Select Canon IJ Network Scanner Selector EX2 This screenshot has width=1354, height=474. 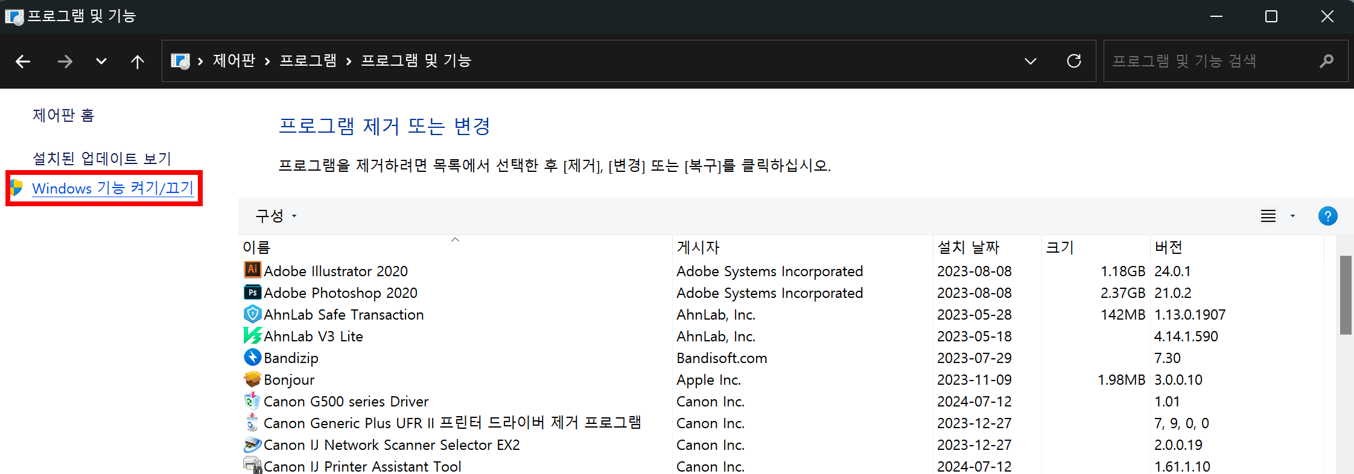pyautogui.click(x=392, y=445)
